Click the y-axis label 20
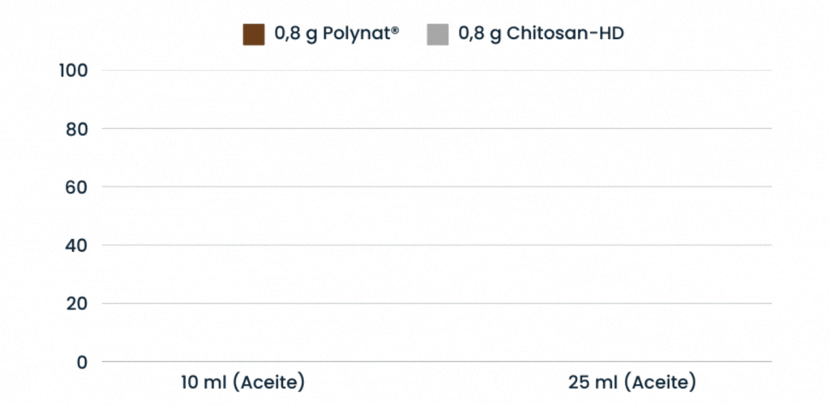 (77, 304)
